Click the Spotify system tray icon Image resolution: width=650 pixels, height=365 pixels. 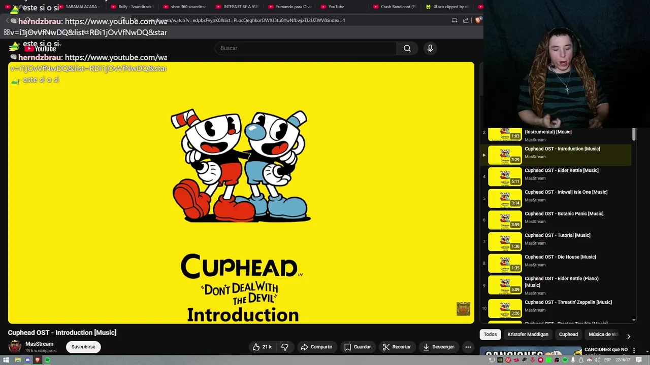[x=565, y=360]
